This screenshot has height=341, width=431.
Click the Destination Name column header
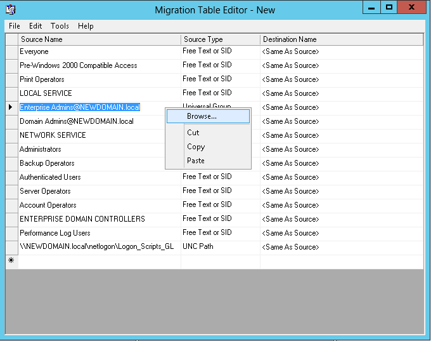pos(341,39)
